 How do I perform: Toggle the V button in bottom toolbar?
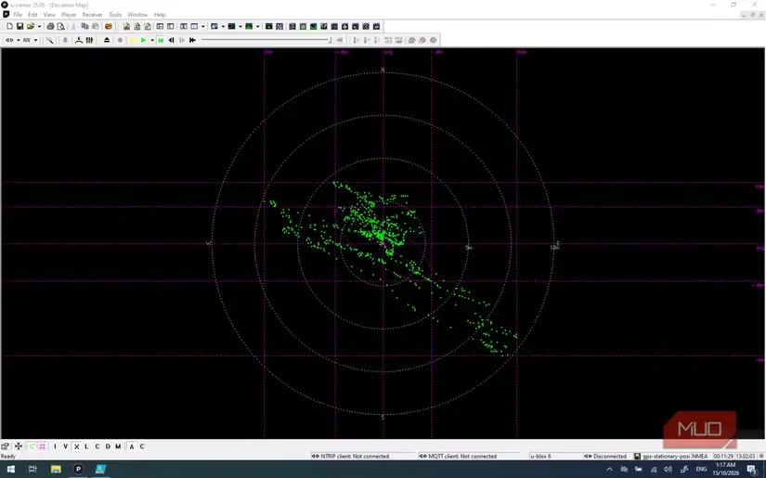(66, 446)
